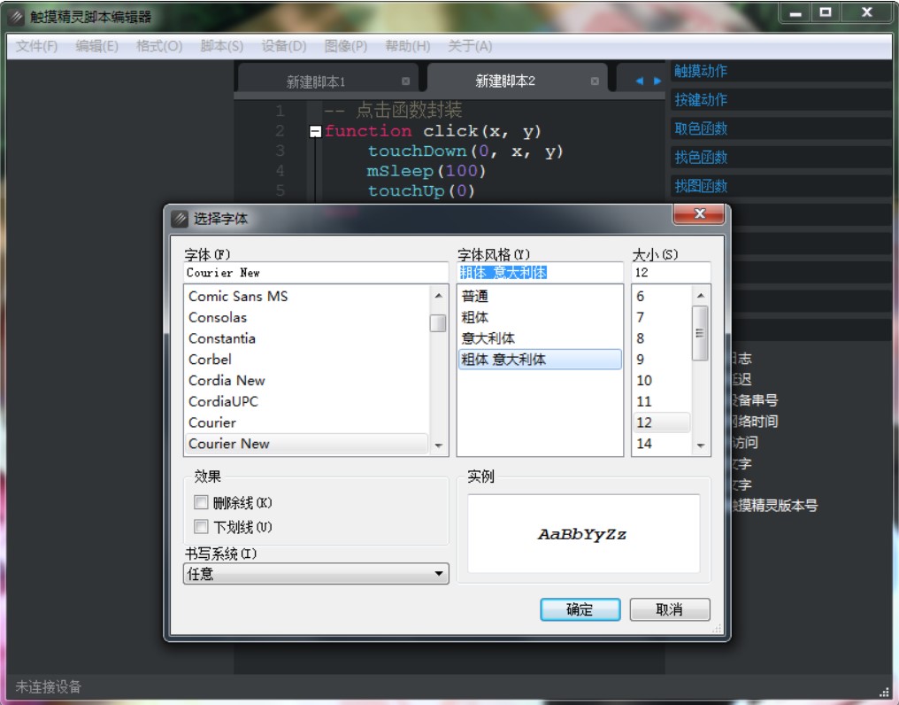
Task: Select Courier New font in list
Action: coord(307,444)
